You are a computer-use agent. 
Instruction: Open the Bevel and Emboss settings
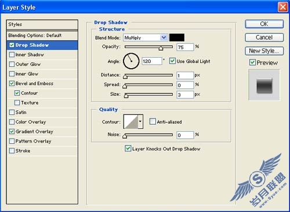34,83
